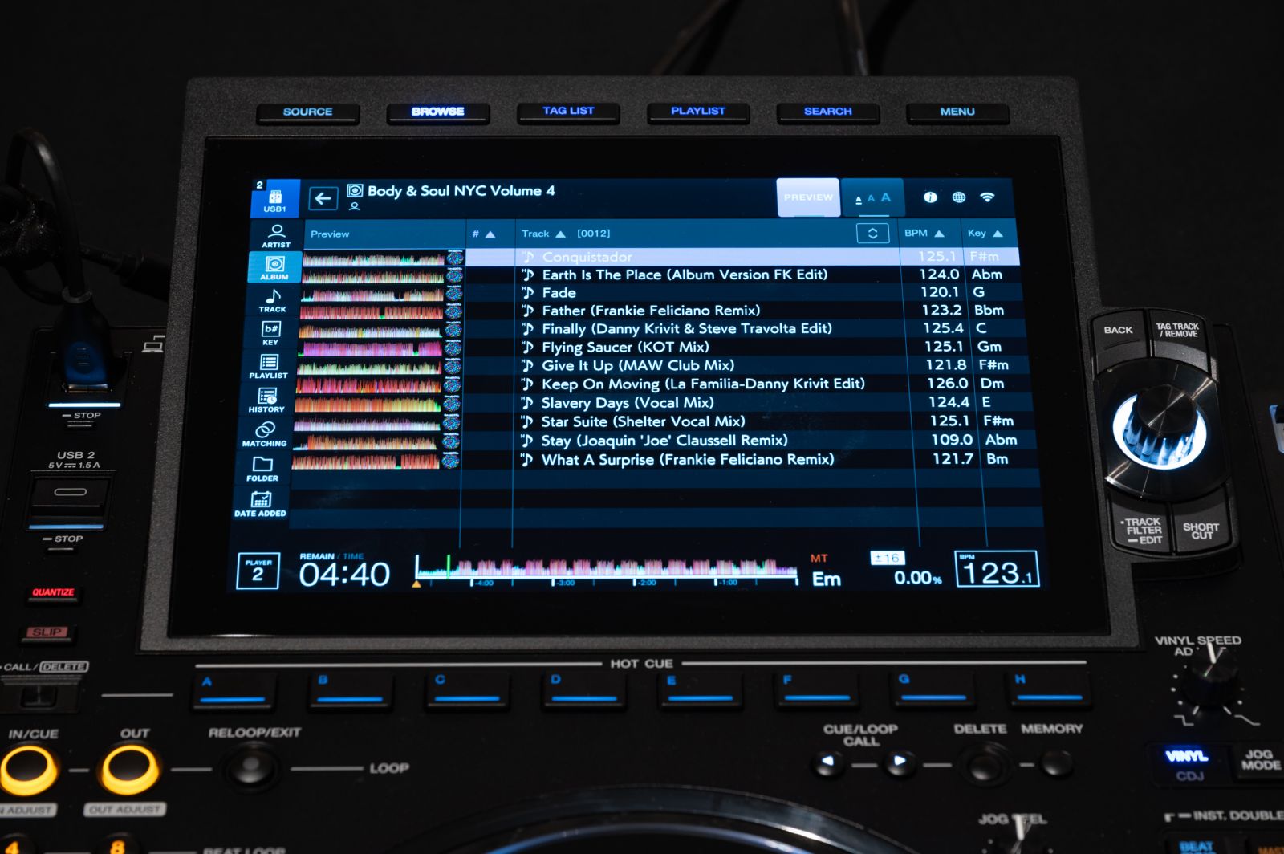The image size is (1284, 854).
Task: Select the Matching category icon
Action: click(265, 434)
